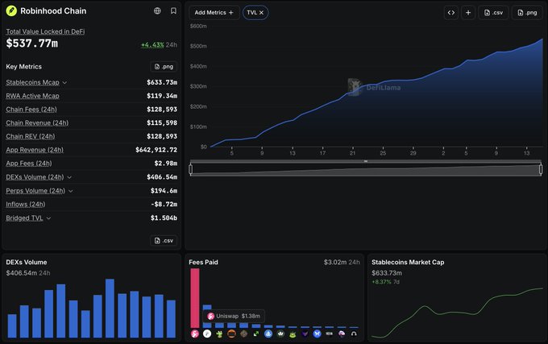Click the plus icon beside embed button
The width and height of the screenshot is (548, 344).
pos(468,13)
